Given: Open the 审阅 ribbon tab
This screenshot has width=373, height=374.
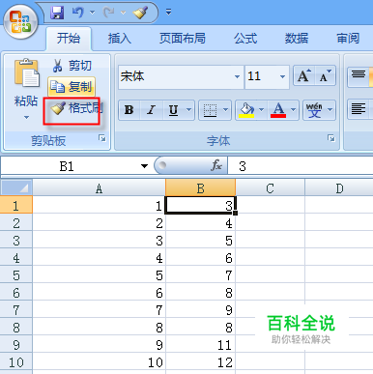Looking at the screenshot, I should (348, 39).
